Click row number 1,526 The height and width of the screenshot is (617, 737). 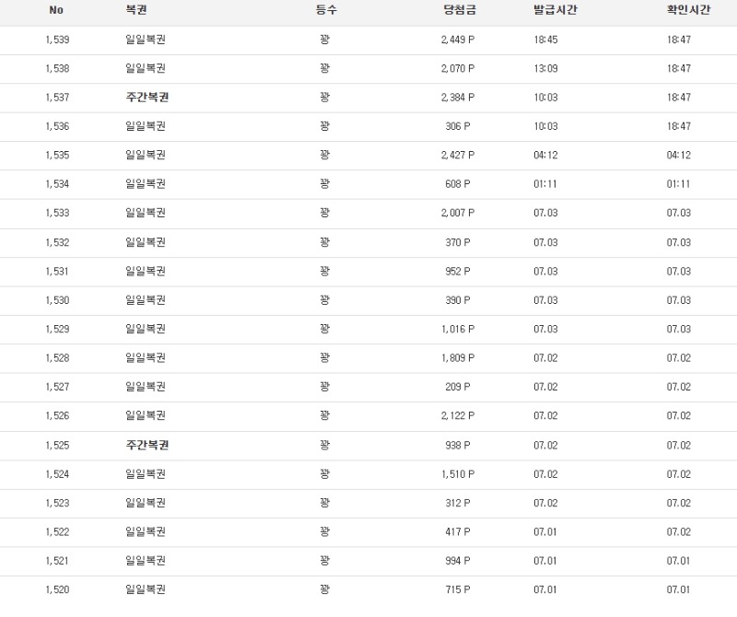[56, 416]
